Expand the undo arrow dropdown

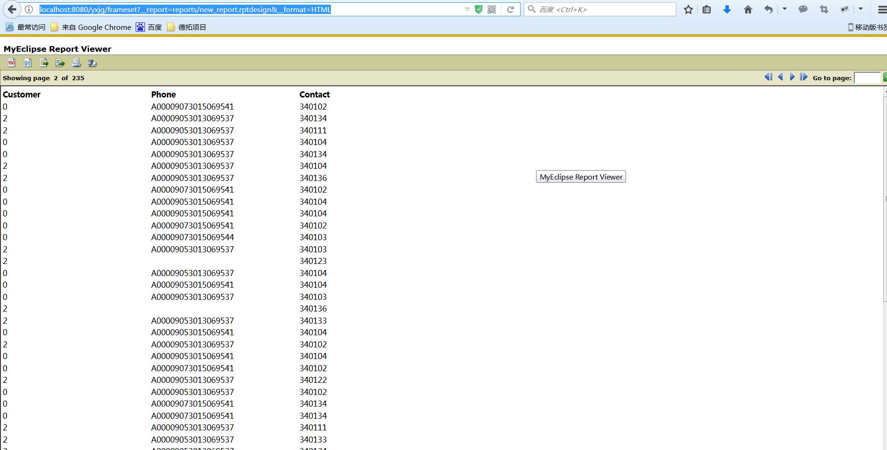tap(784, 9)
